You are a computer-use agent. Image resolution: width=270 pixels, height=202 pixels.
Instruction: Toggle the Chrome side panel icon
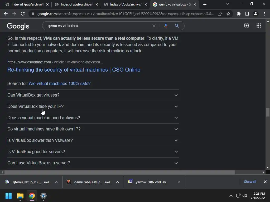click(247, 14)
